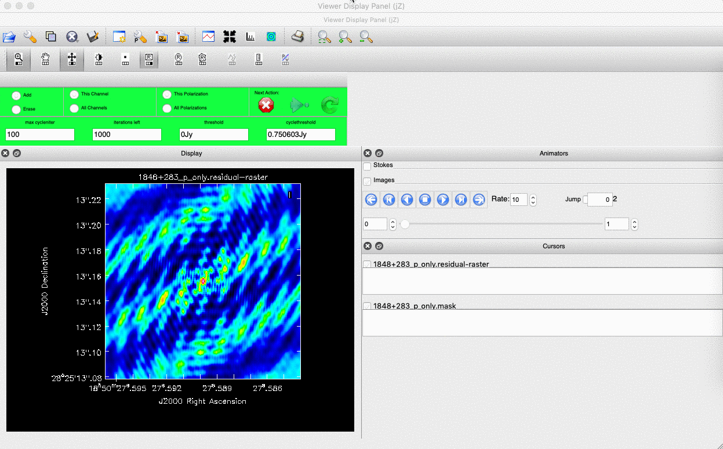The image size is (723, 449).
Task: Enable the Stokes checkbox
Action: pyautogui.click(x=367, y=166)
